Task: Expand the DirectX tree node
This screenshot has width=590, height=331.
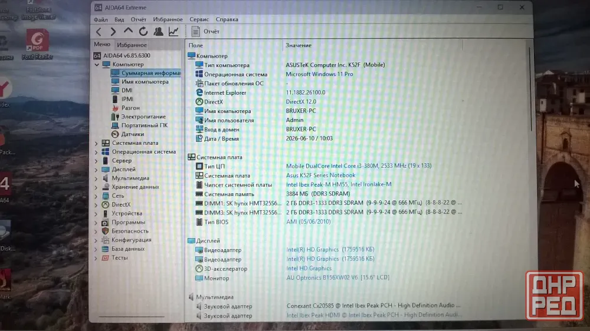Action: point(96,205)
